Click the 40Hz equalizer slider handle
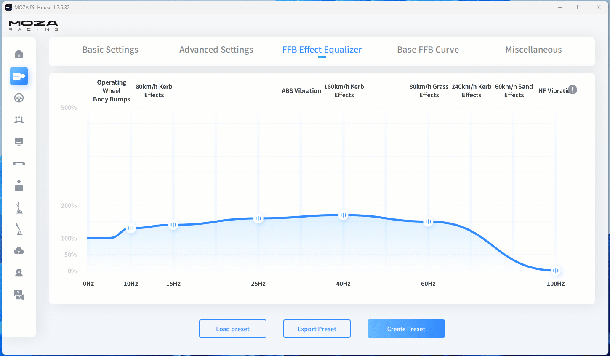 [x=344, y=215]
